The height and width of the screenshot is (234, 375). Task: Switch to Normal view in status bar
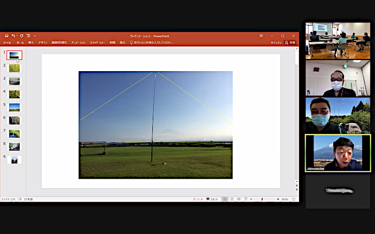(225, 199)
